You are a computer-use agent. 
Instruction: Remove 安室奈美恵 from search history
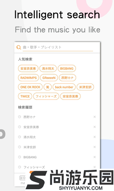[95, 127]
